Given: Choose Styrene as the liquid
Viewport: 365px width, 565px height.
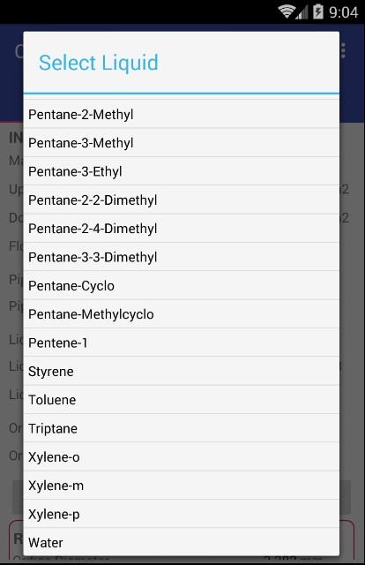Looking at the screenshot, I should (182, 371).
